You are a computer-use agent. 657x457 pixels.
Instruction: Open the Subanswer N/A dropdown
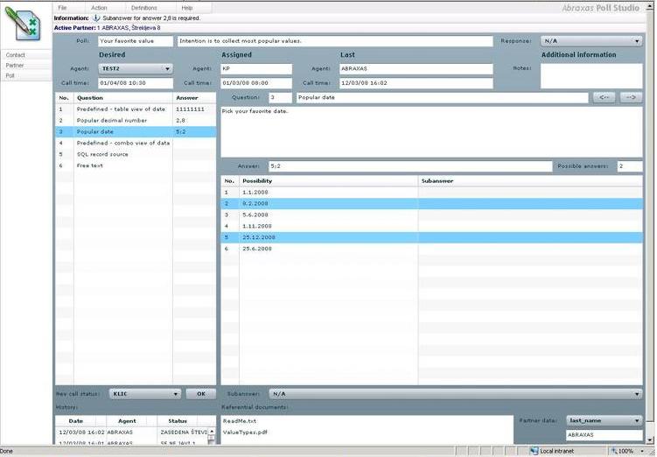tap(456, 394)
